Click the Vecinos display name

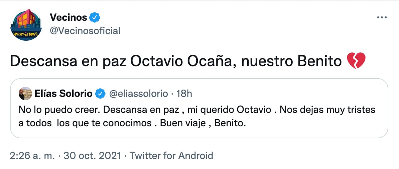click(68, 17)
